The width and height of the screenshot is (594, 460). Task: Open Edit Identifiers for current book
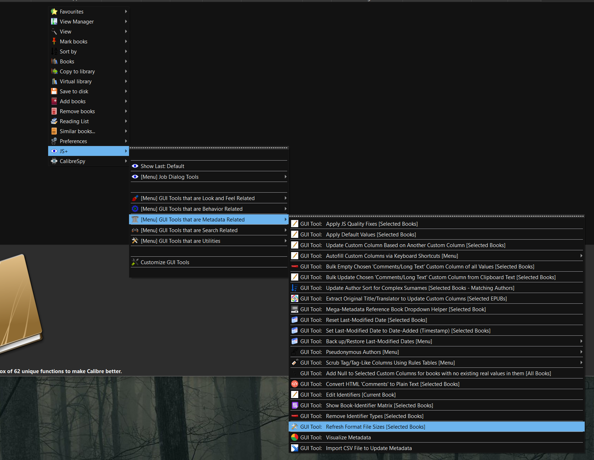[437, 395]
